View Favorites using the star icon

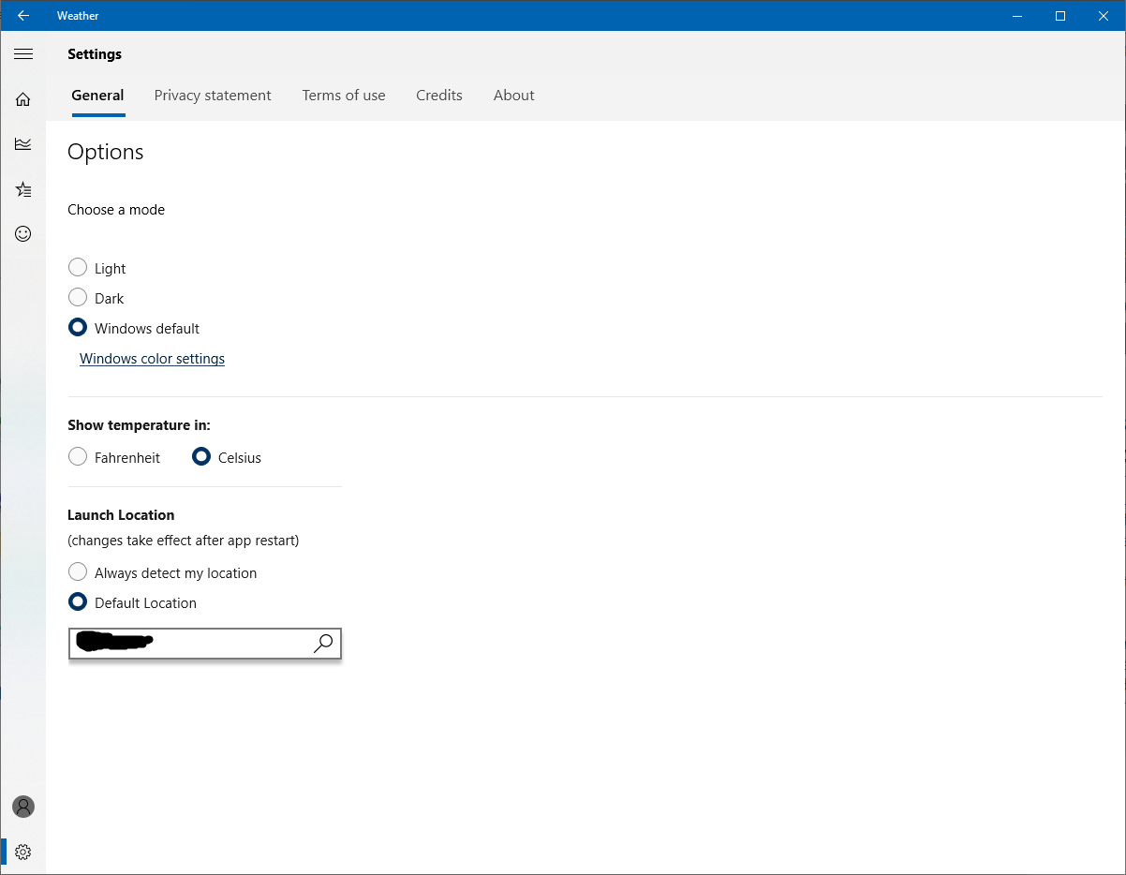pyautogui.click(x=22, y=188)
